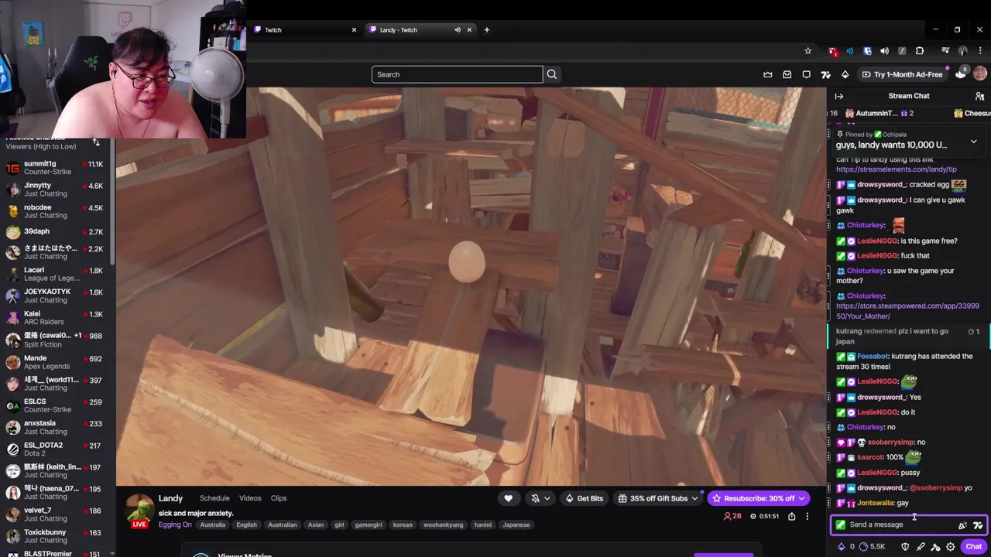This screenshot has width=991, height=557.
Task: Close the Landy - Twitch tab
Action: coord(469,30)
